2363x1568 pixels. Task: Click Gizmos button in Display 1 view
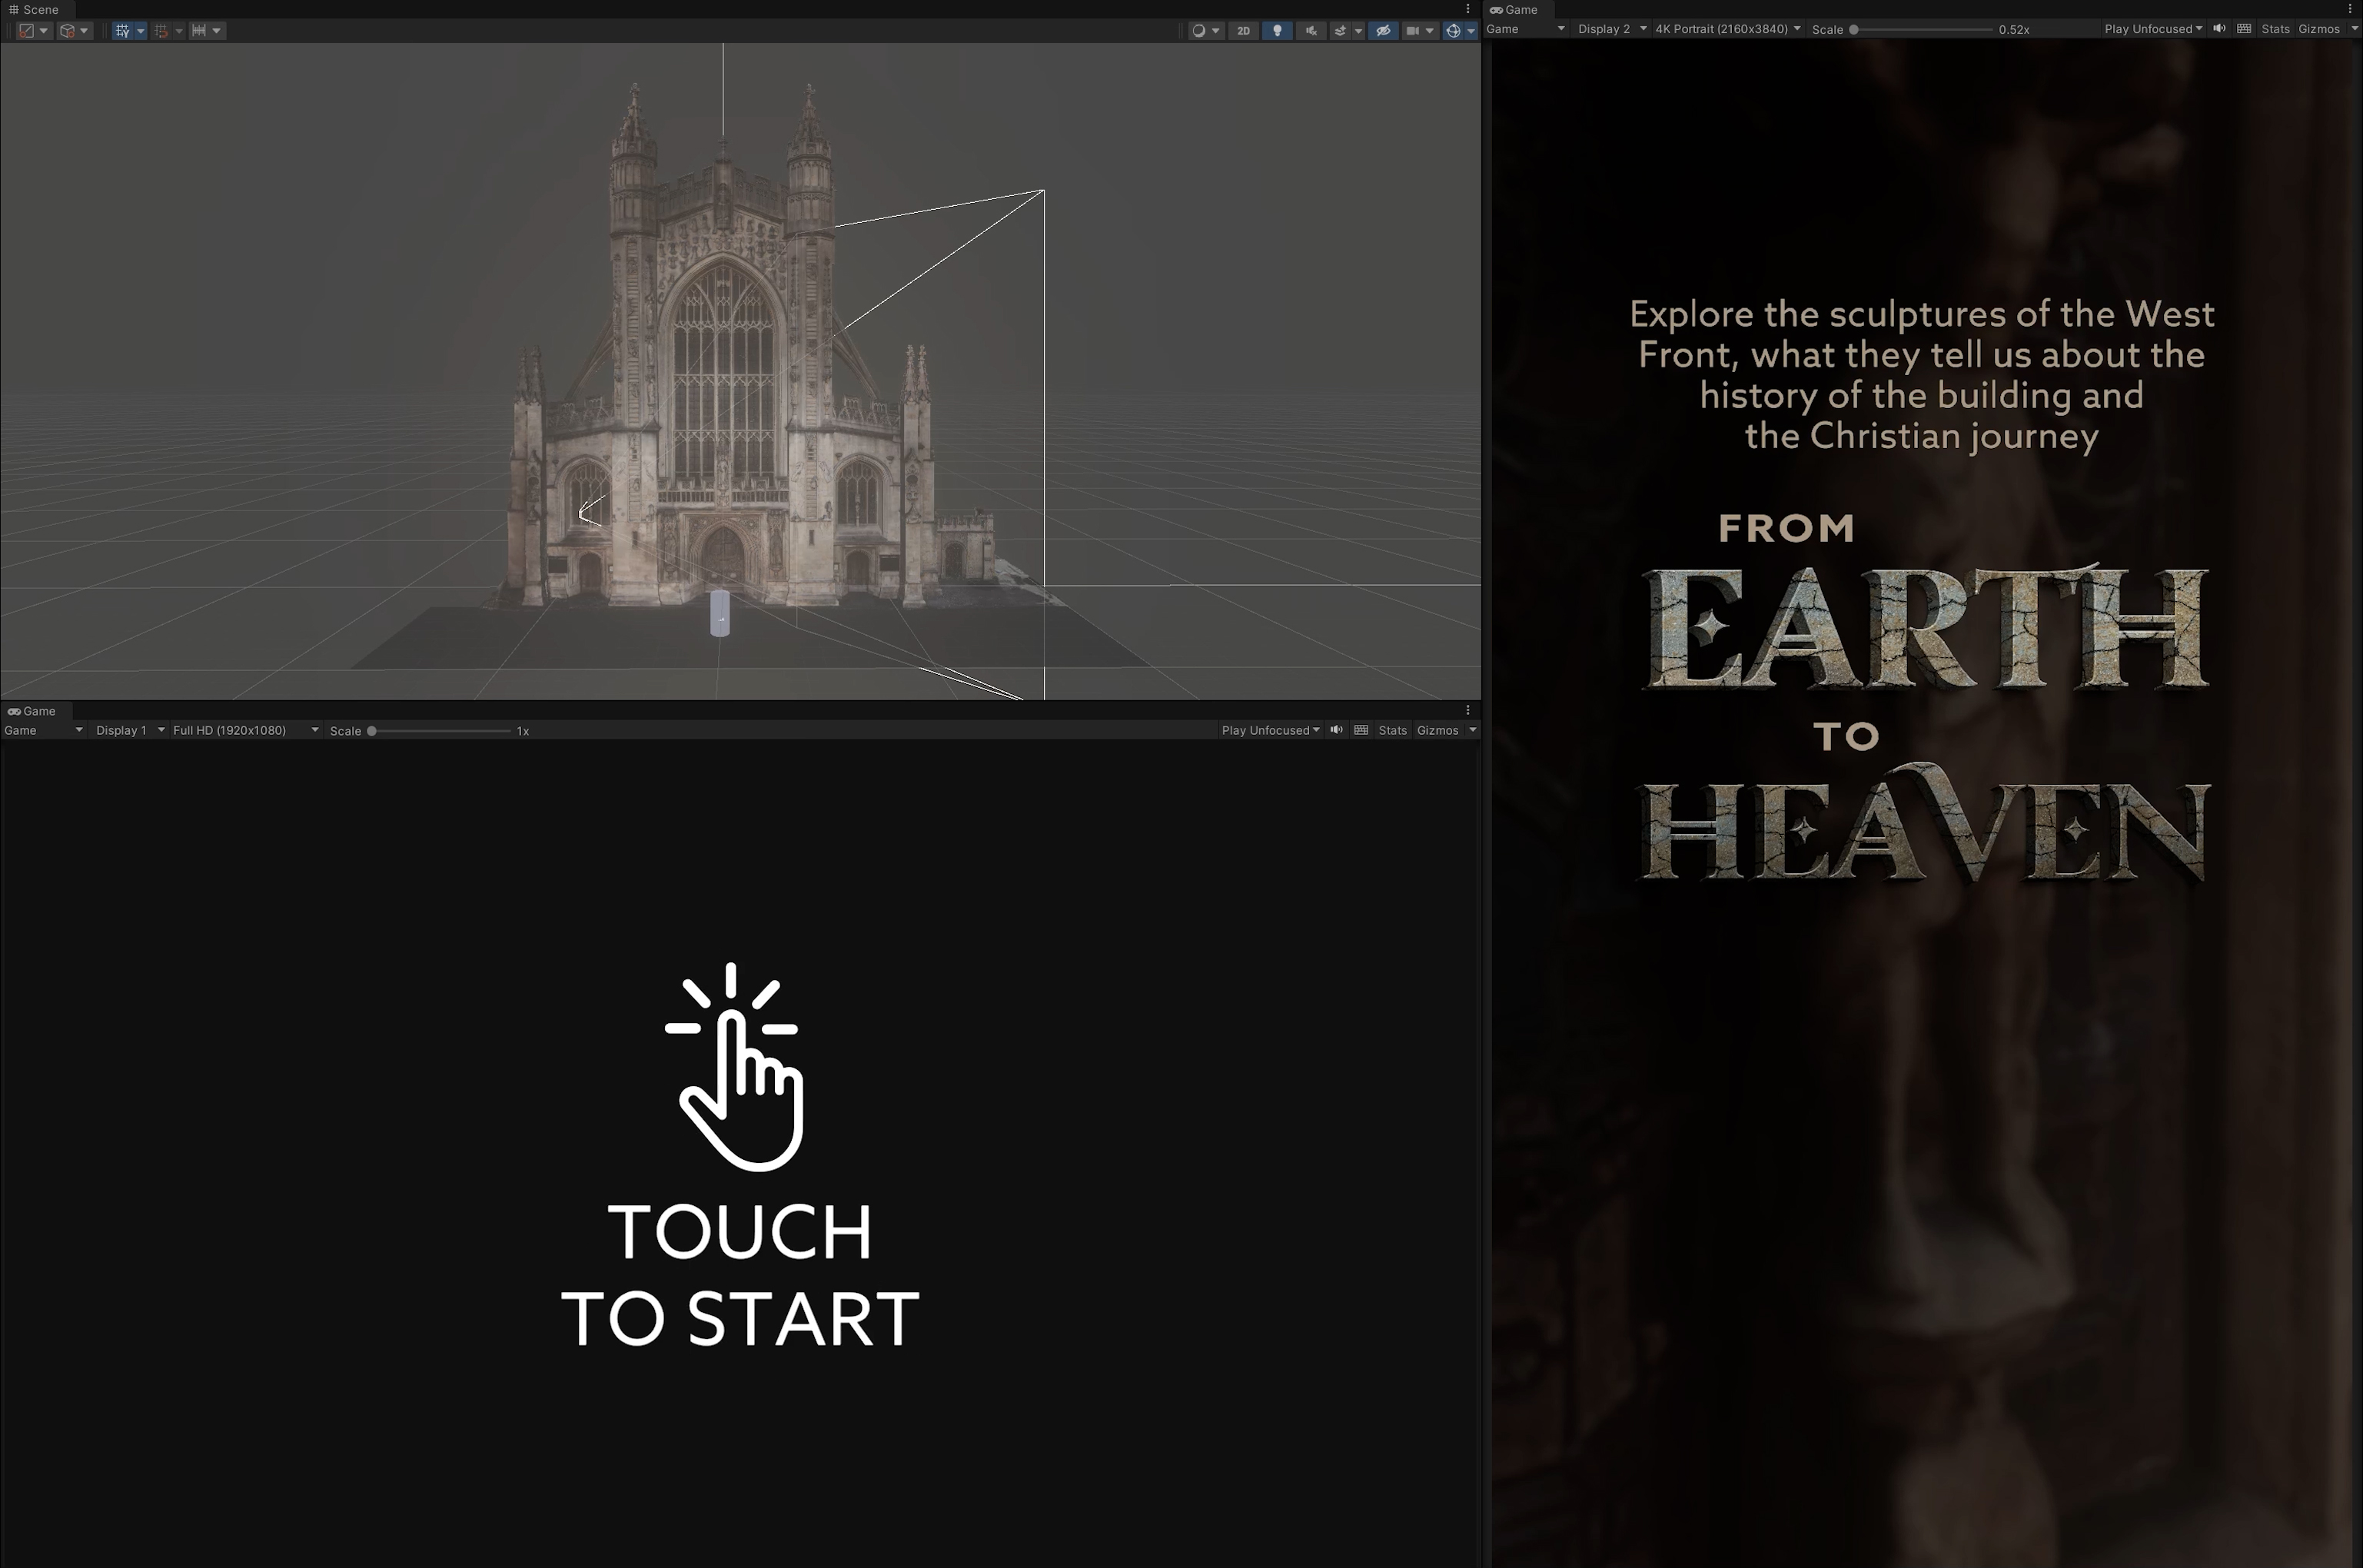click(x=1437, y=730)
